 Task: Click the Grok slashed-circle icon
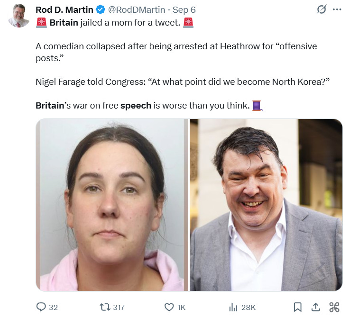coord(322,9)
